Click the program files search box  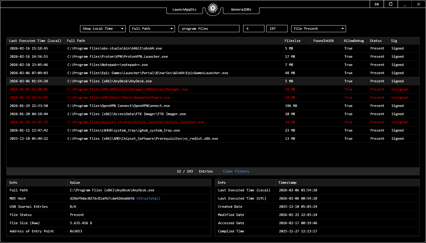pyautogui.click(x=209, y=28)
